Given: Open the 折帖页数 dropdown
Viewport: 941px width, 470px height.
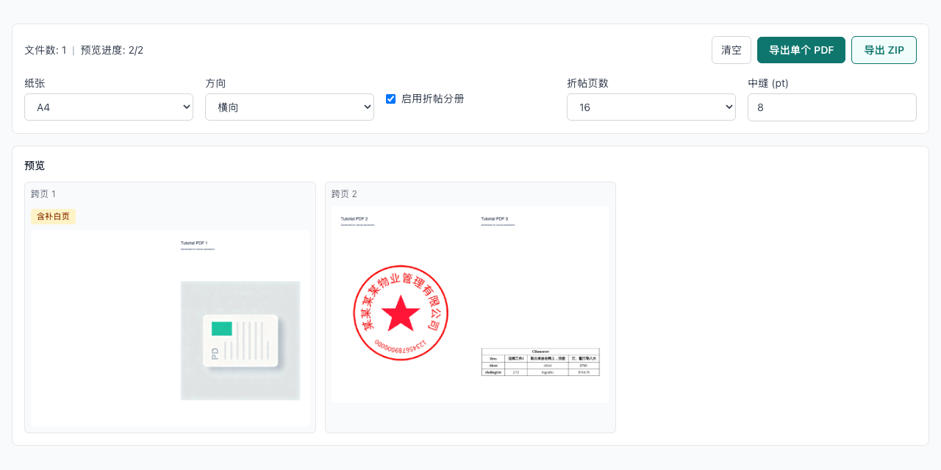Looking at the screenshot, I should click(x=651, y=107).
